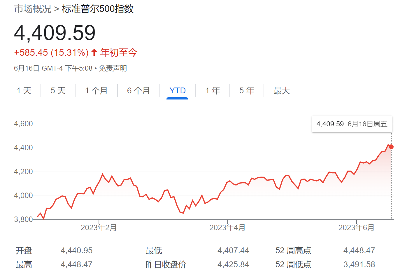This screenshot has height=276, width=414.
Task: Click the 52 周高点 value 4,448.47
Action: pos(359,251)
